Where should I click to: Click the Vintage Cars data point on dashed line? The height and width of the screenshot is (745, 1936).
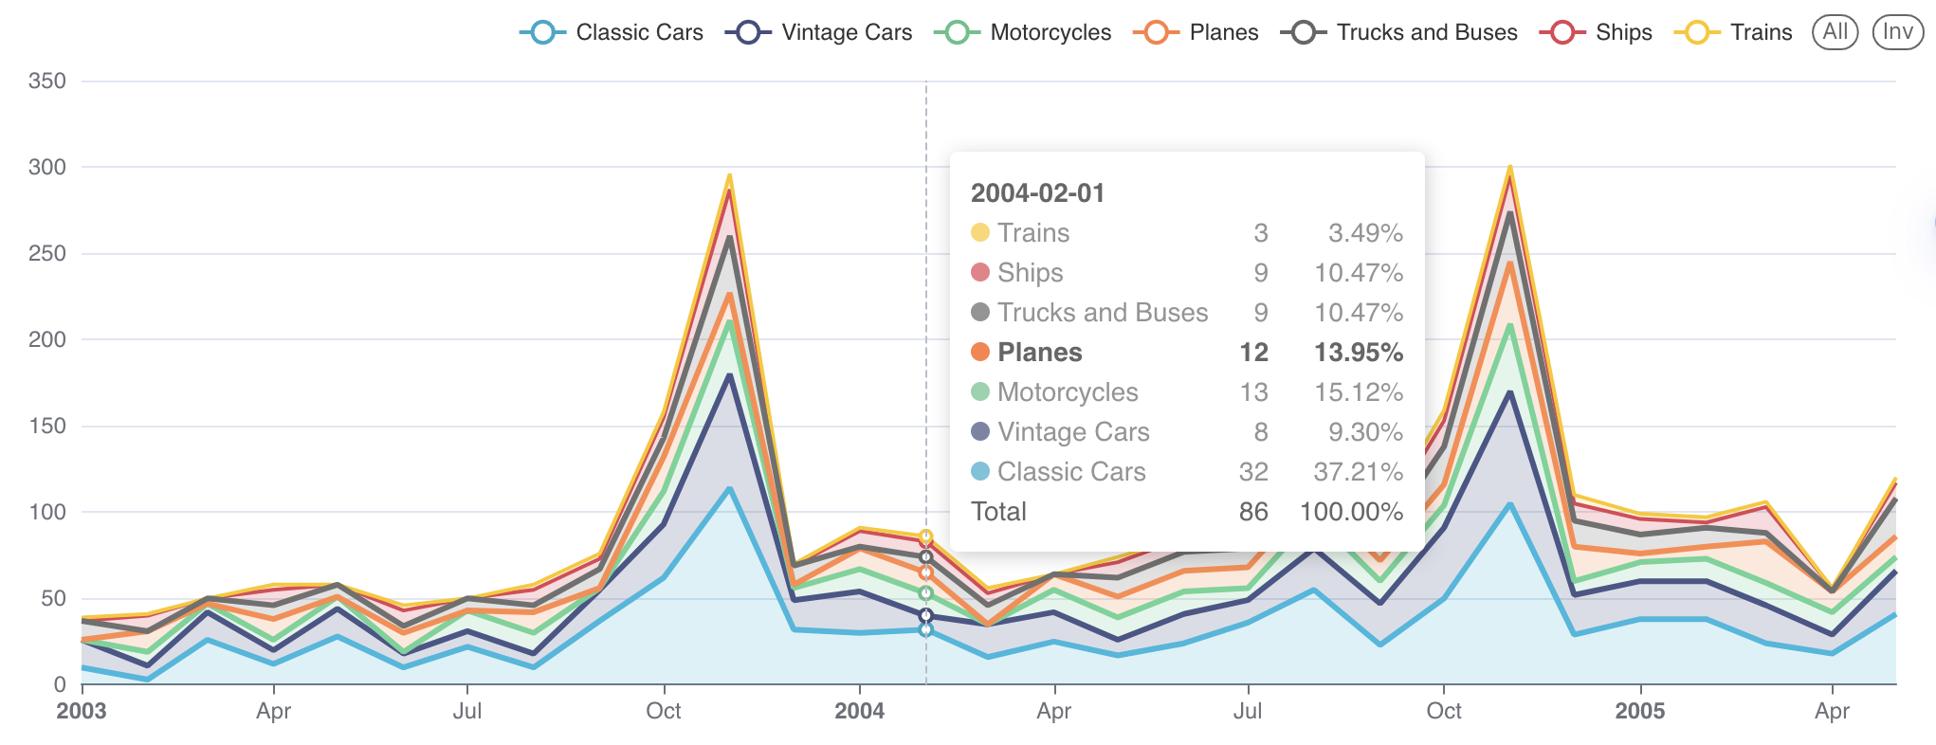click(x=926, y=615)
